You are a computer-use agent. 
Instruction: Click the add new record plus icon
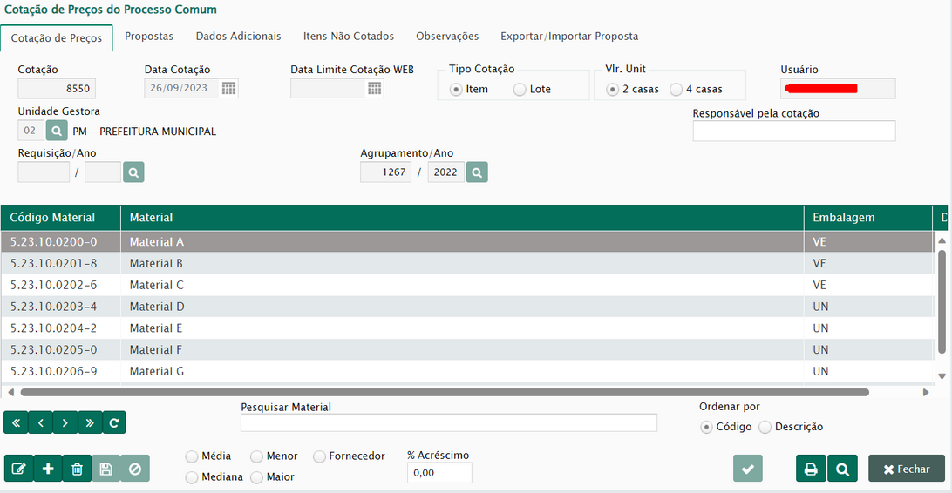(48, 469)
